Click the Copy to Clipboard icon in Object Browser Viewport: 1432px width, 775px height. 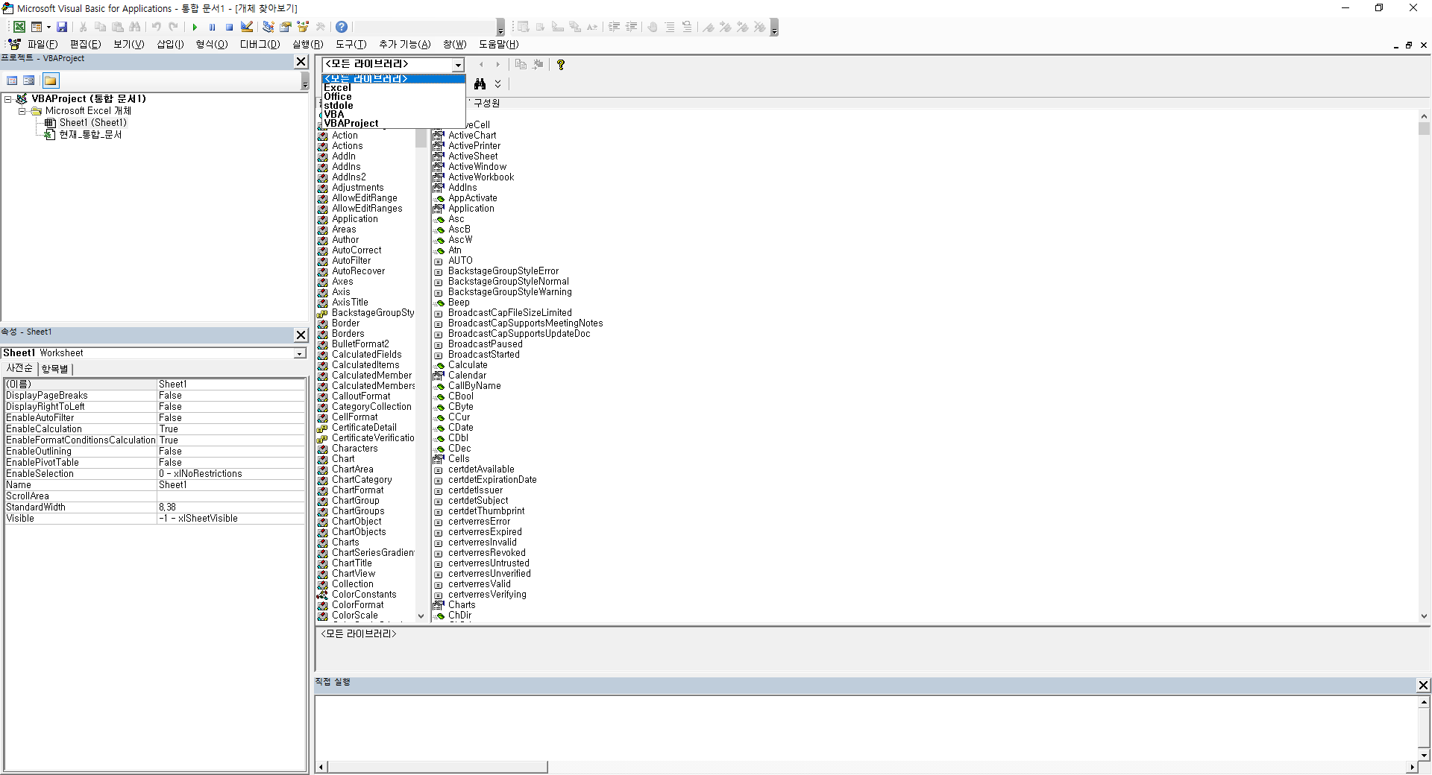coord(521,65)
